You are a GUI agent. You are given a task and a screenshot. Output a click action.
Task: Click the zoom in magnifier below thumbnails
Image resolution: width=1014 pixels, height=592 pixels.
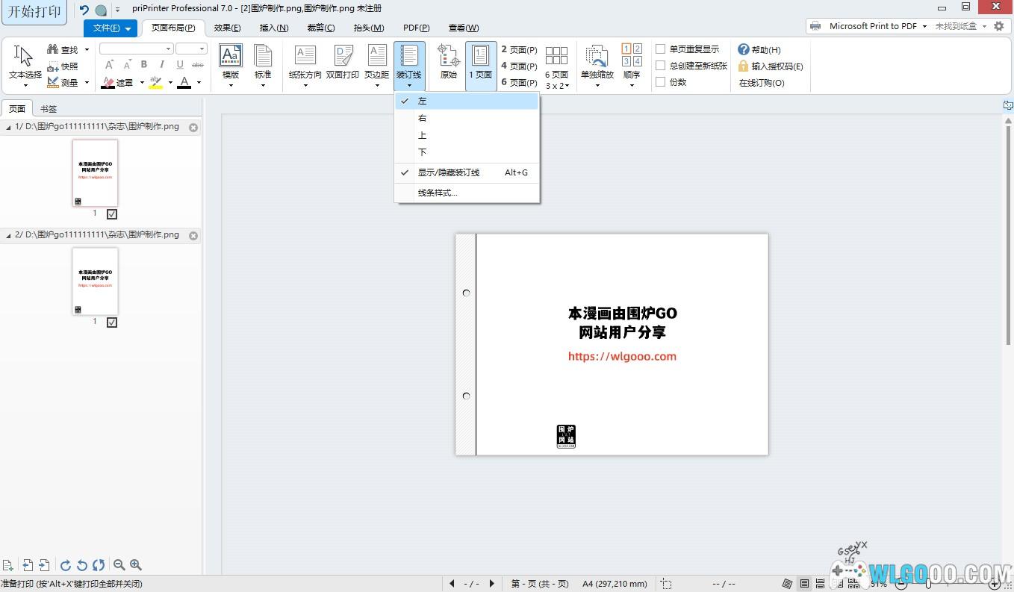click(x=136, y=565)
